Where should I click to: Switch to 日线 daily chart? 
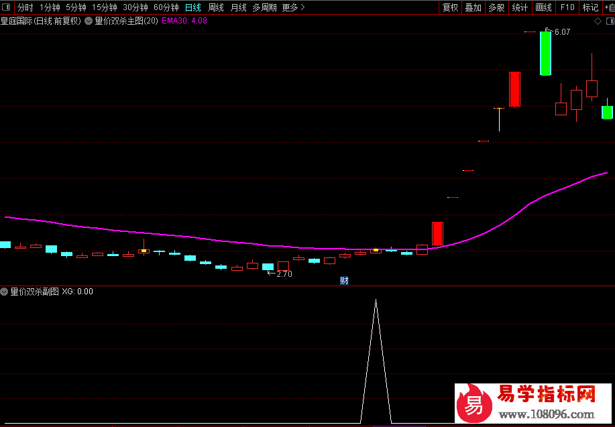192,7
